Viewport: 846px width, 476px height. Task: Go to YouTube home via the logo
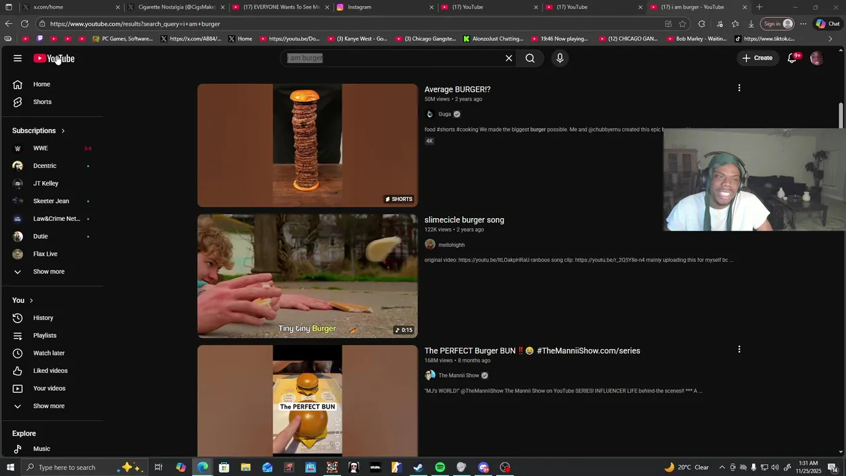[54, 58]
